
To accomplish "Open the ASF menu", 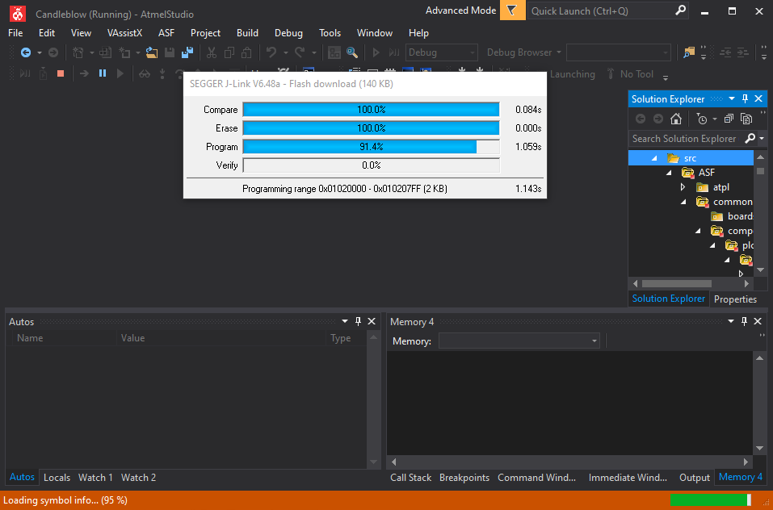I will coord(166,33).
